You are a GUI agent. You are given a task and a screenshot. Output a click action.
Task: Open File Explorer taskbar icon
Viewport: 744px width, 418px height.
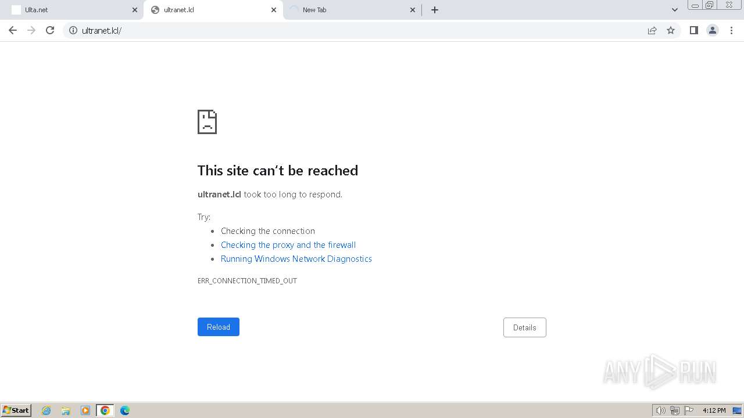point(66,410)
